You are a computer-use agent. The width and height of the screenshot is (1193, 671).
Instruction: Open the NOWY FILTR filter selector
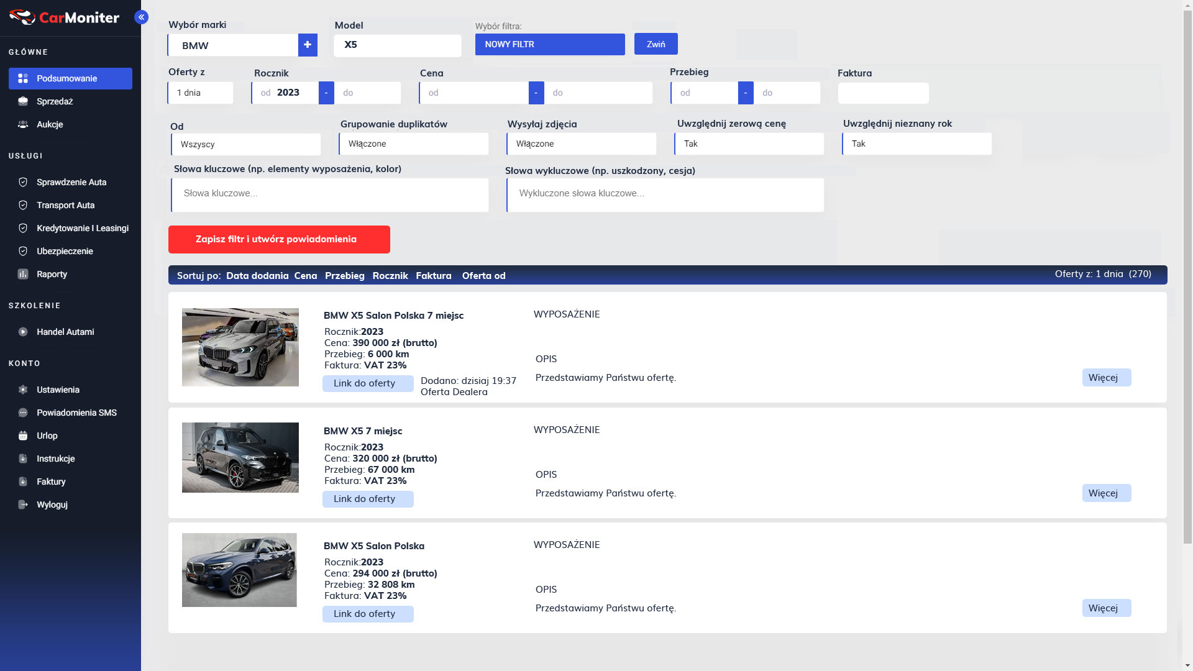pyautogui.click(x=550, y=44)
